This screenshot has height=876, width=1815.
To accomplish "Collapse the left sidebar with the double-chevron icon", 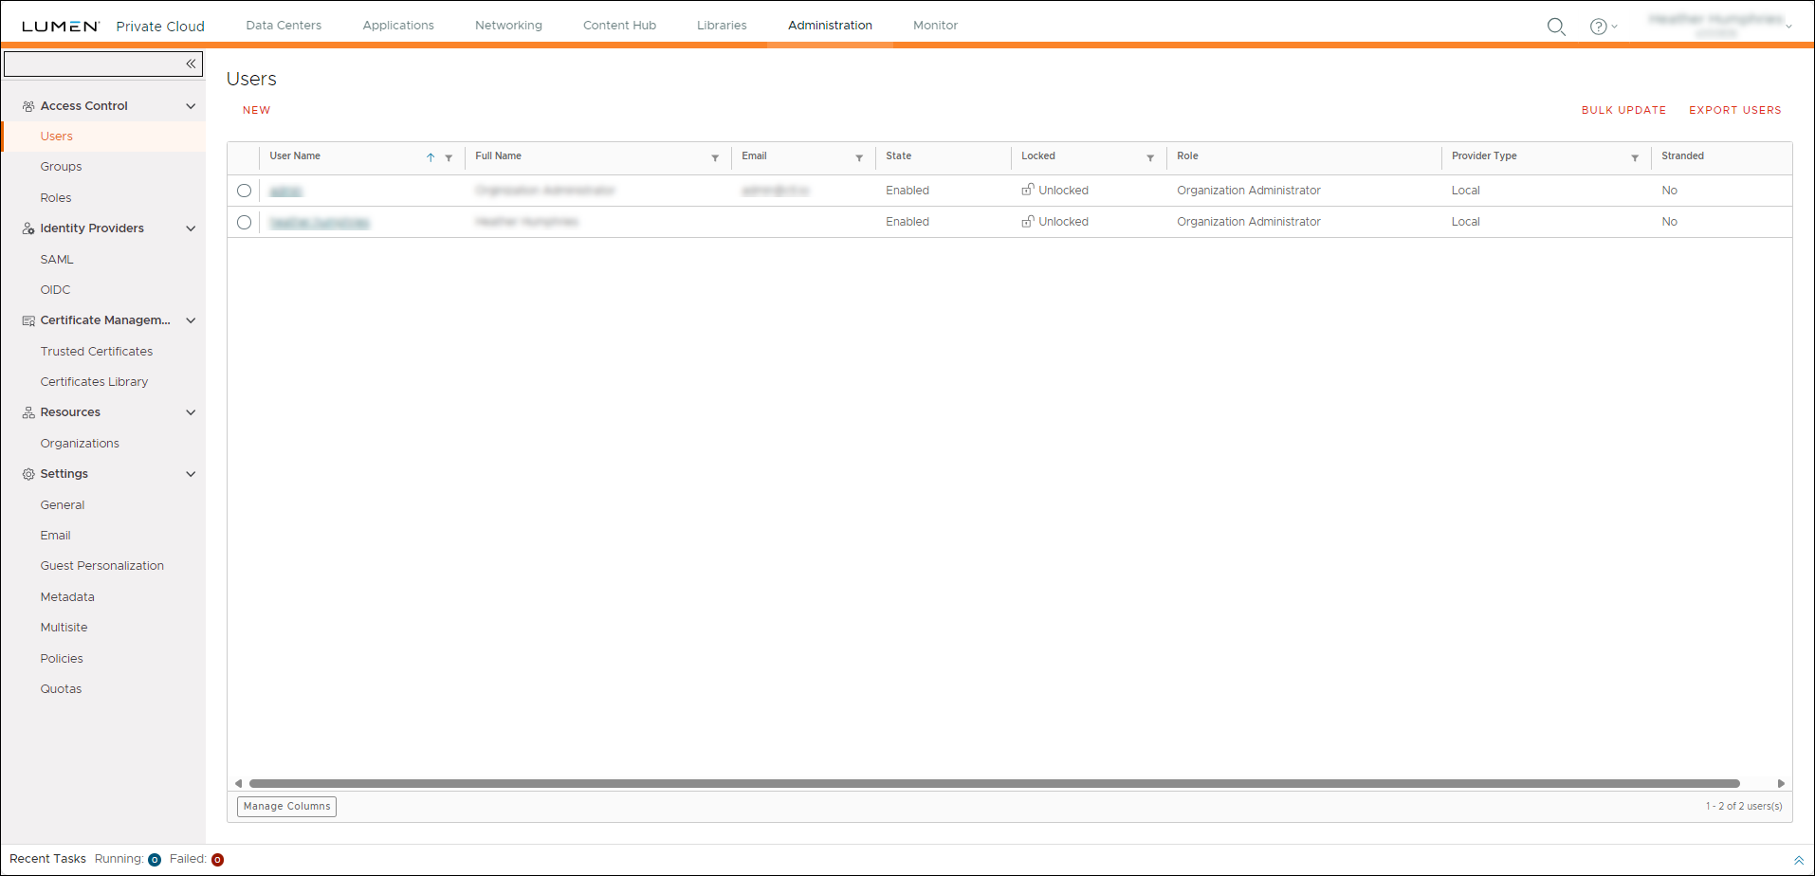I will (x=190, y=64).
